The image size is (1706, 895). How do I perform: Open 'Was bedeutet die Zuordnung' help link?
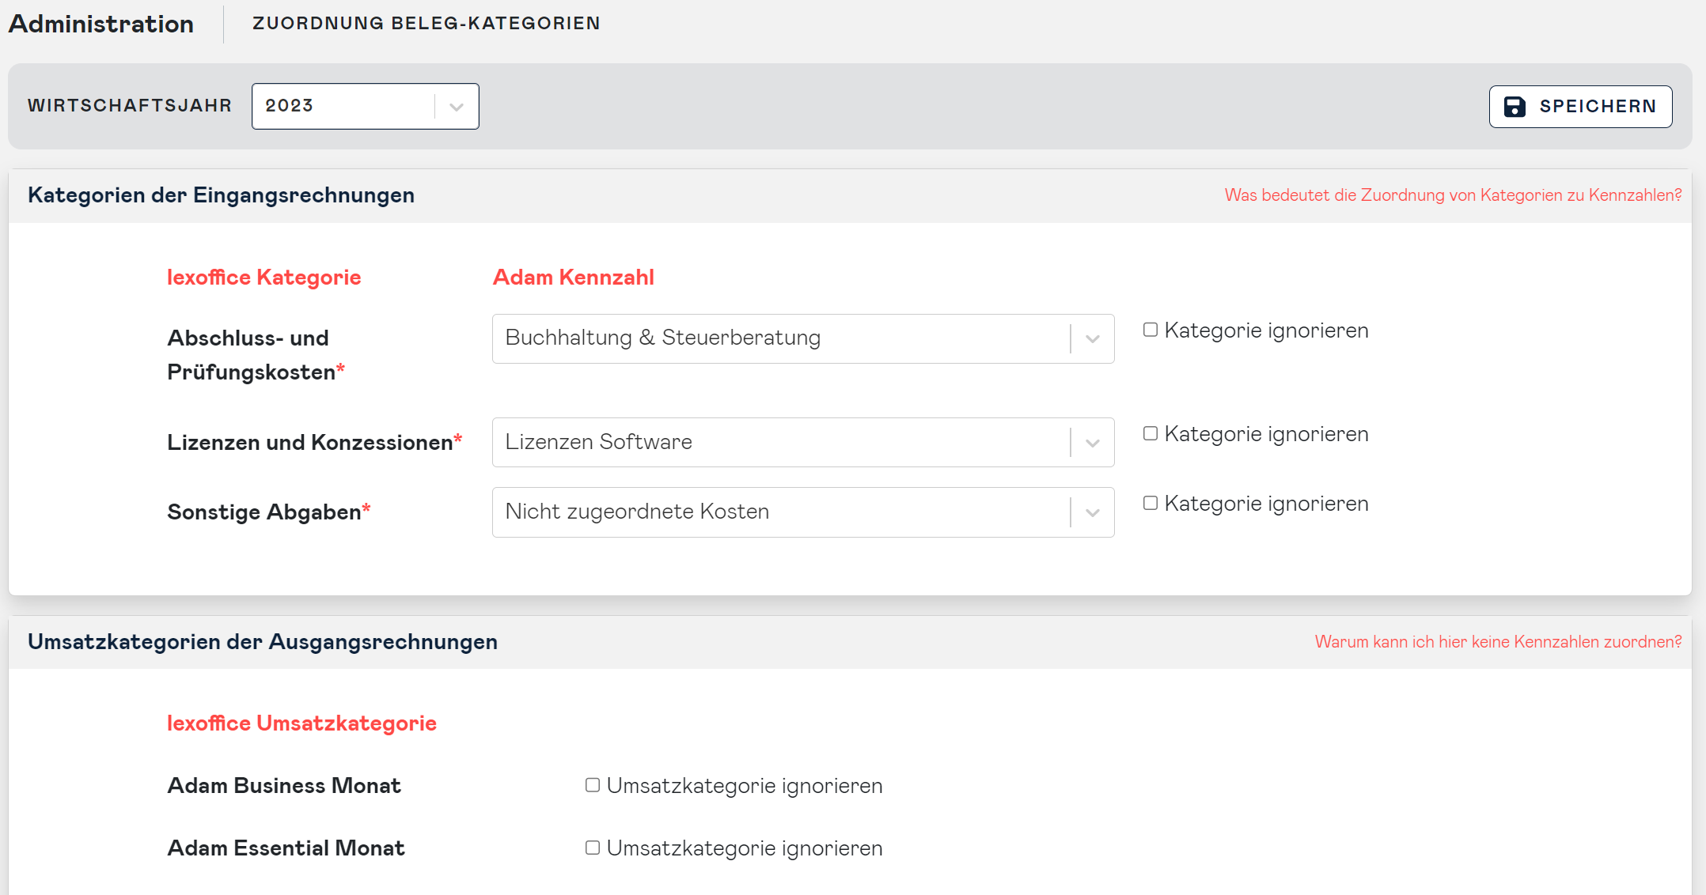point(1453,195)
